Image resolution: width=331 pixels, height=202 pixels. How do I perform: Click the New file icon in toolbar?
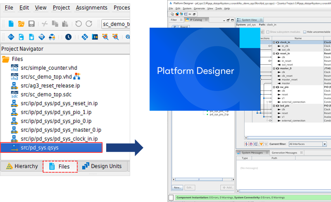[x=11, y=24]
